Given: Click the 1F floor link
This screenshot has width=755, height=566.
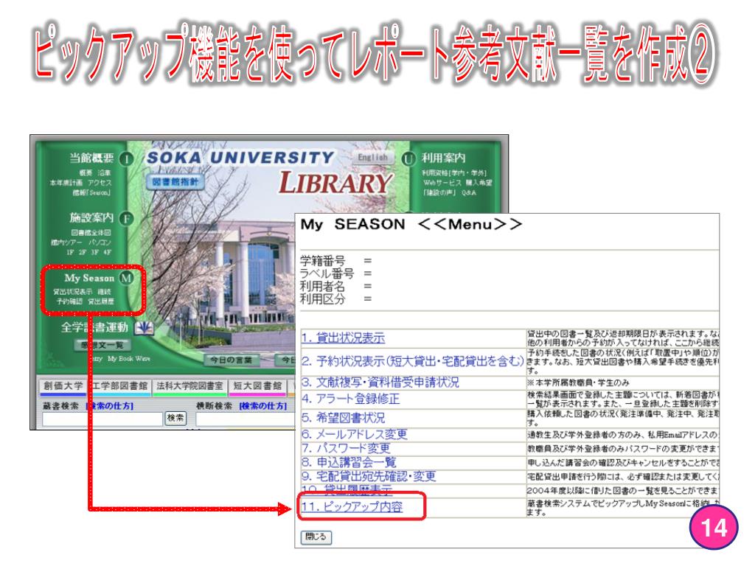Looking at the screenshot, I should point(70,252).
